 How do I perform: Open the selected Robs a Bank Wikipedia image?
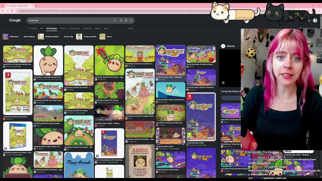click(171, 60)
